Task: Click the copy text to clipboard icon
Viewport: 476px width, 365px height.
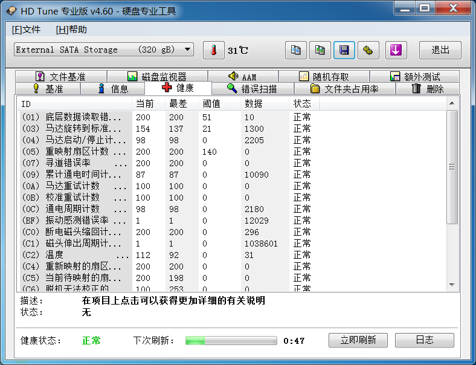Action: point(295,50)
